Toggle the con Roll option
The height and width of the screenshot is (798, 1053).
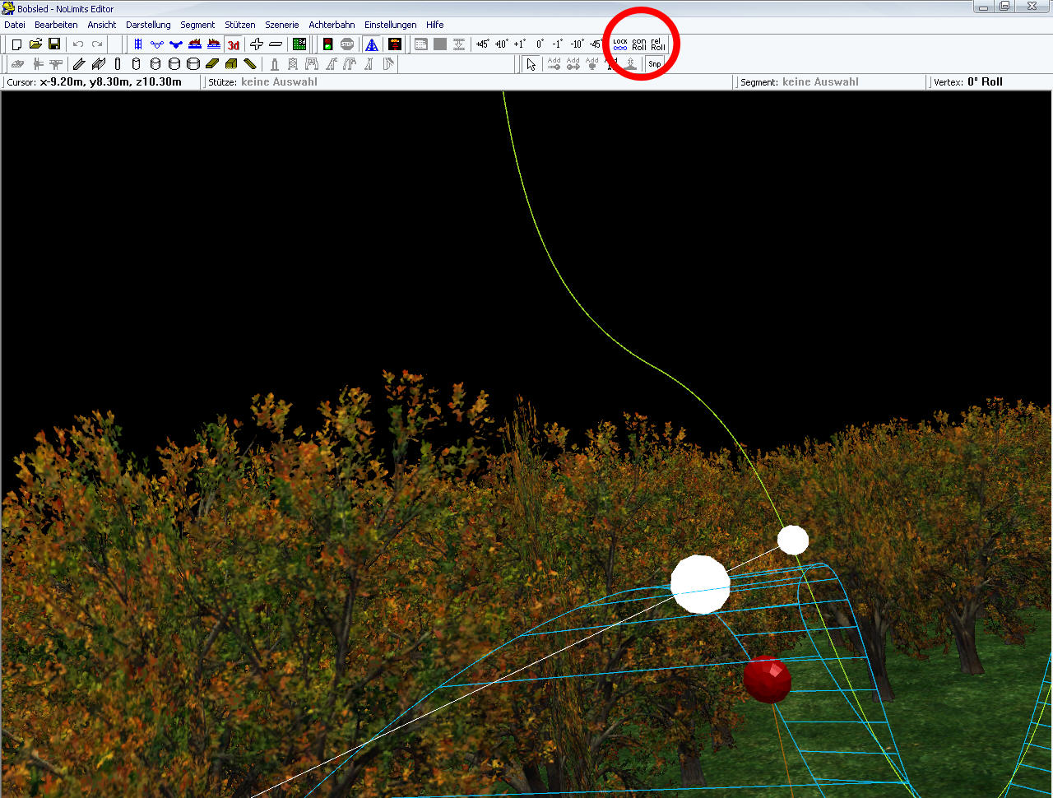point(639,44)
